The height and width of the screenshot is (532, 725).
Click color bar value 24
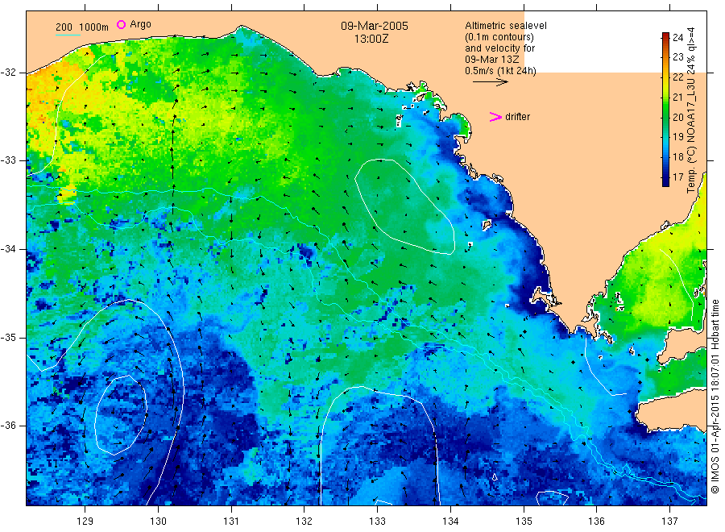tap(677, 37)
